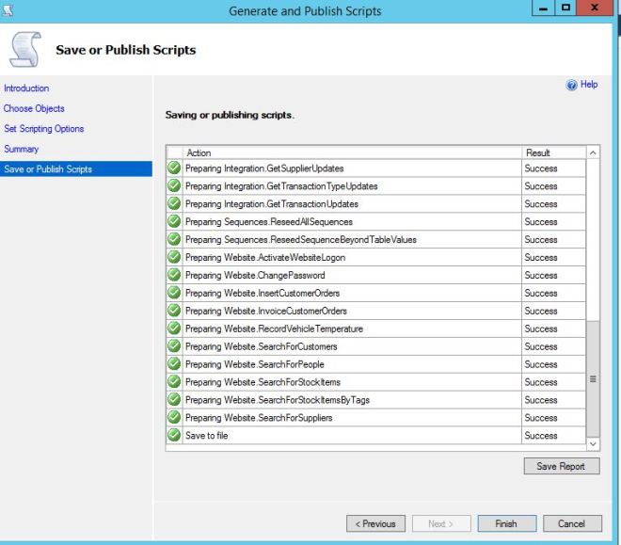Screen dimensions: 621x545
Task: Click the success checkmark for Preparing Website.ChangePassword
Action: coord(174,276)
